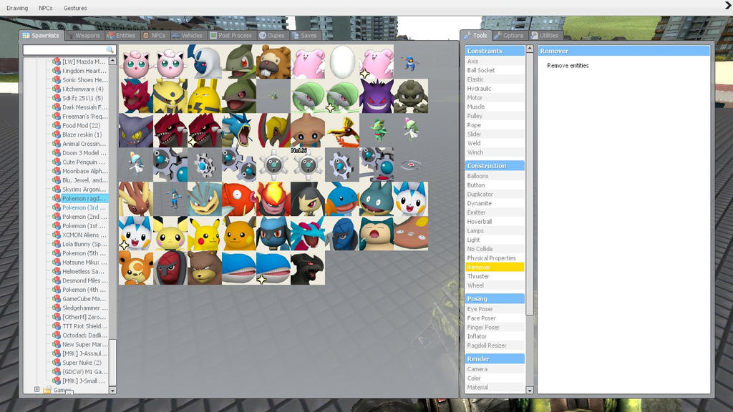Expand the Games folder in the spawnlist tree
Screen dimensions: 733x412
click(36, 389)
